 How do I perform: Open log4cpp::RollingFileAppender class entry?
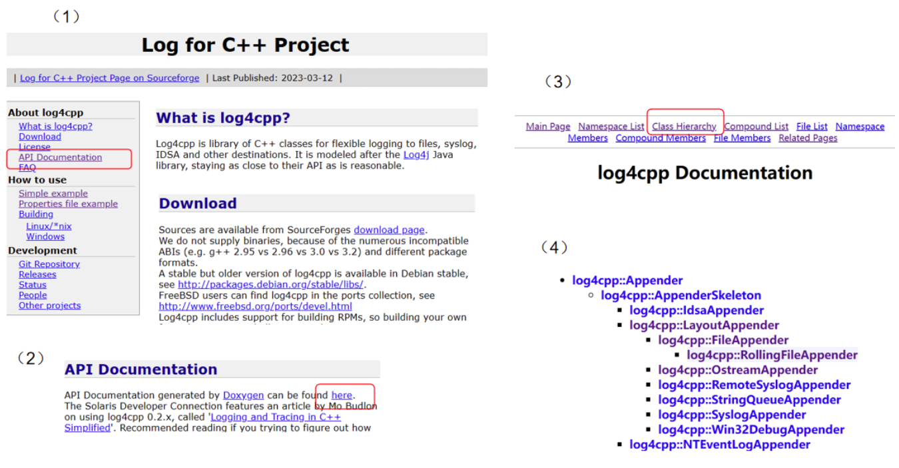[772, 355]
